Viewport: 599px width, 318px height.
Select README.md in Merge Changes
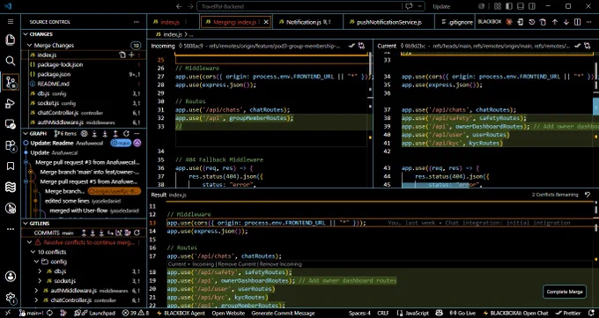pyautogui.click(x=84, y=84)
